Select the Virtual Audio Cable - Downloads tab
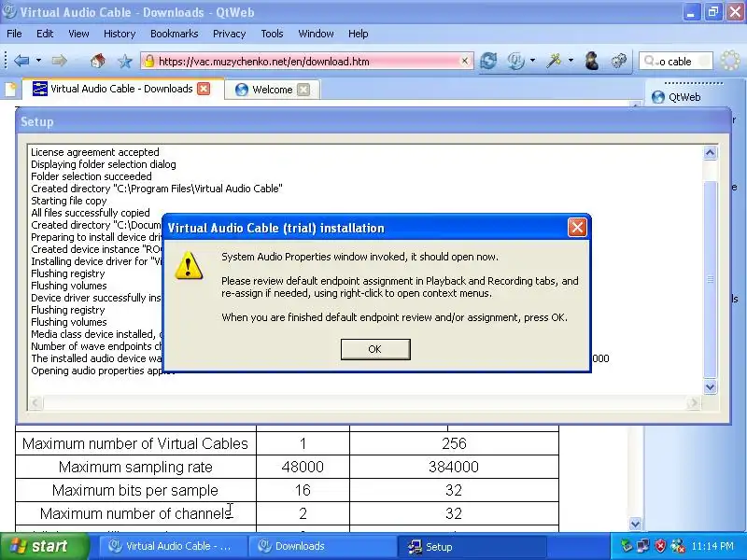The image size is (747, 560). pyautogui.click(x=121, y=89)
